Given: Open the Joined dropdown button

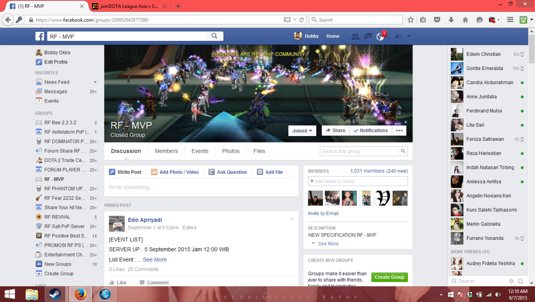Looking at the screenshot, I should (302, 131).
